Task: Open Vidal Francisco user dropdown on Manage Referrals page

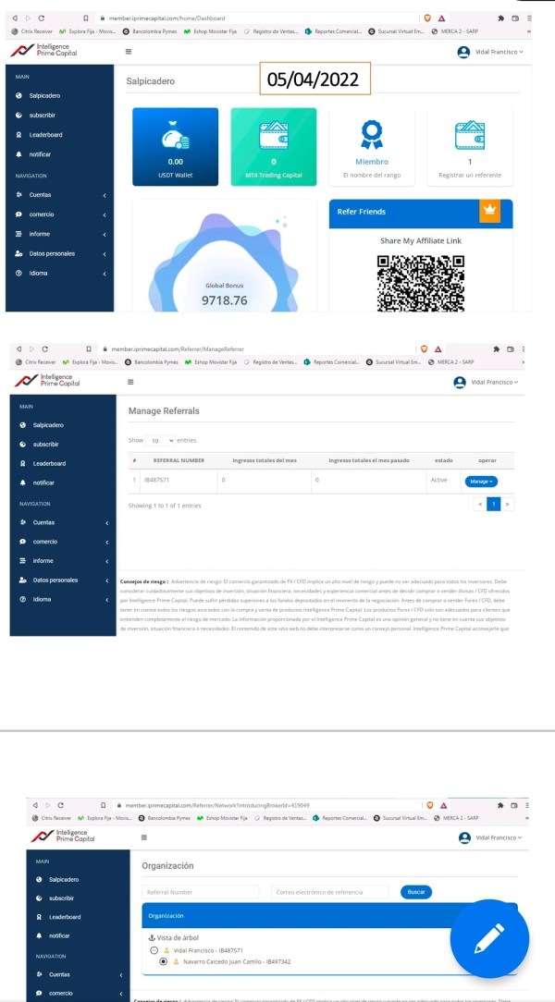Action: (487, 382)
